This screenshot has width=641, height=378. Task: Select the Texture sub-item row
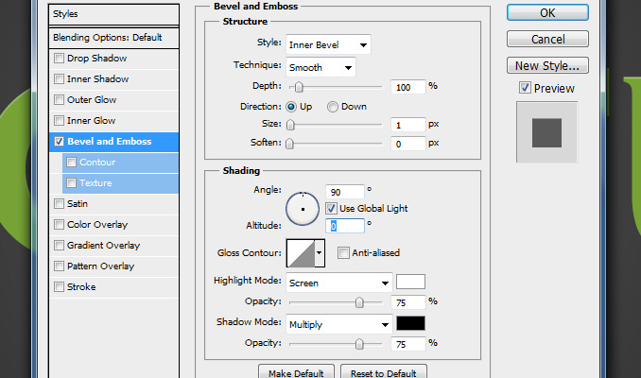[120, 183]
